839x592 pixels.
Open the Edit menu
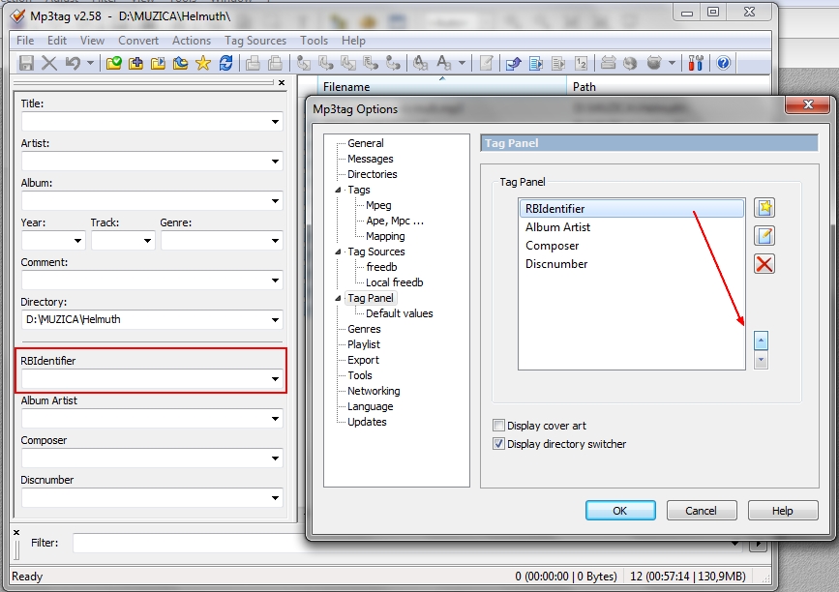click(57, 41)
